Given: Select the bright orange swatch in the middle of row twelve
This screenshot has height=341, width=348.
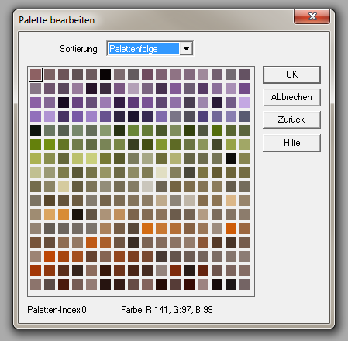Looking at the screenshot, I should (x=147, y=228).
